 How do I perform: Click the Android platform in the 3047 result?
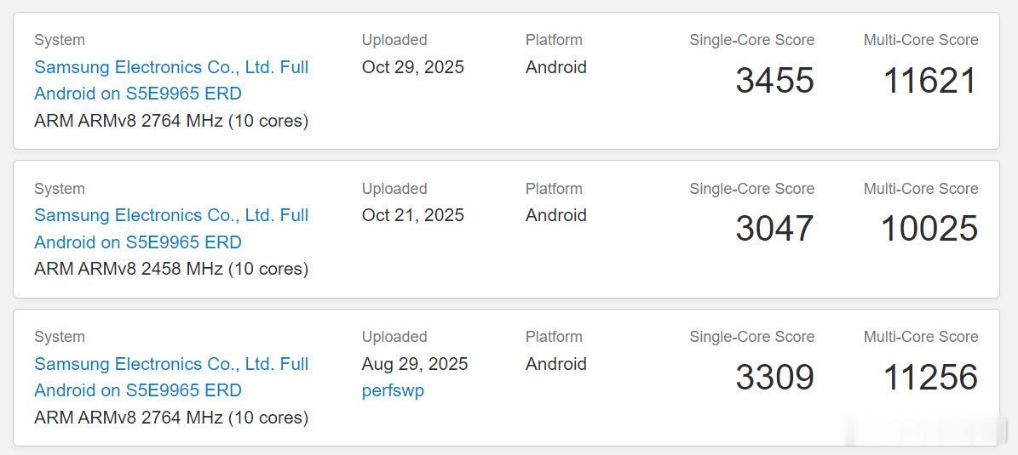pyautogui.click(x=555, y=215)
